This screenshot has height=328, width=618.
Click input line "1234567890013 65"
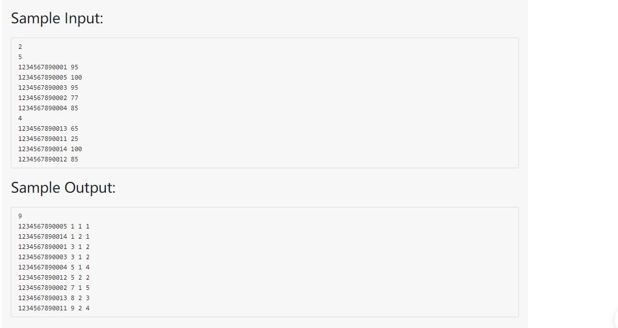click(48, 128)
